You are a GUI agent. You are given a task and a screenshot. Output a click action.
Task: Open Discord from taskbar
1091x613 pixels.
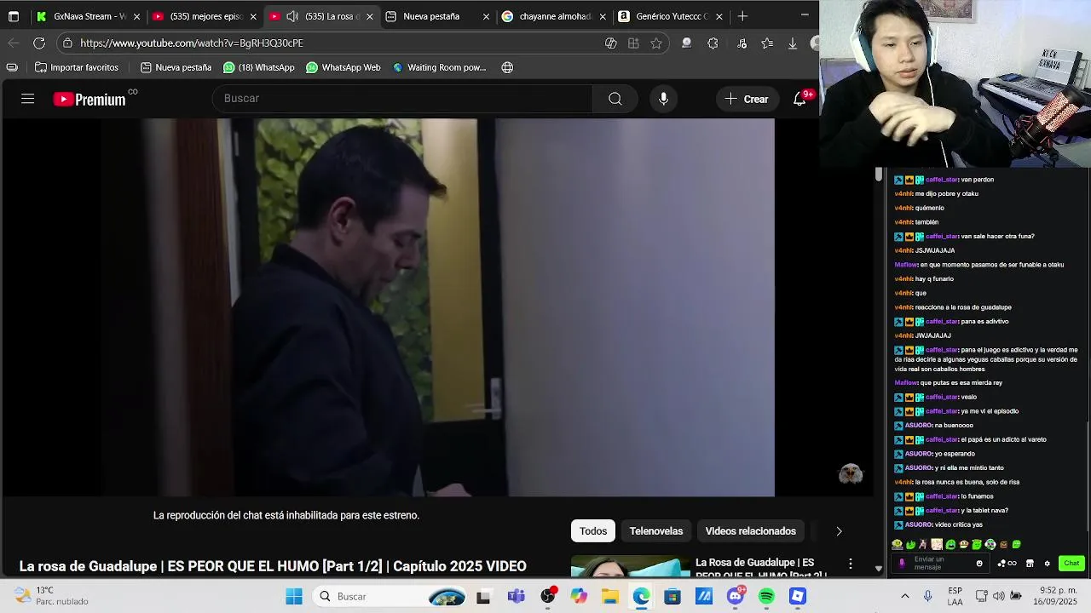click(x=735, y=597)
